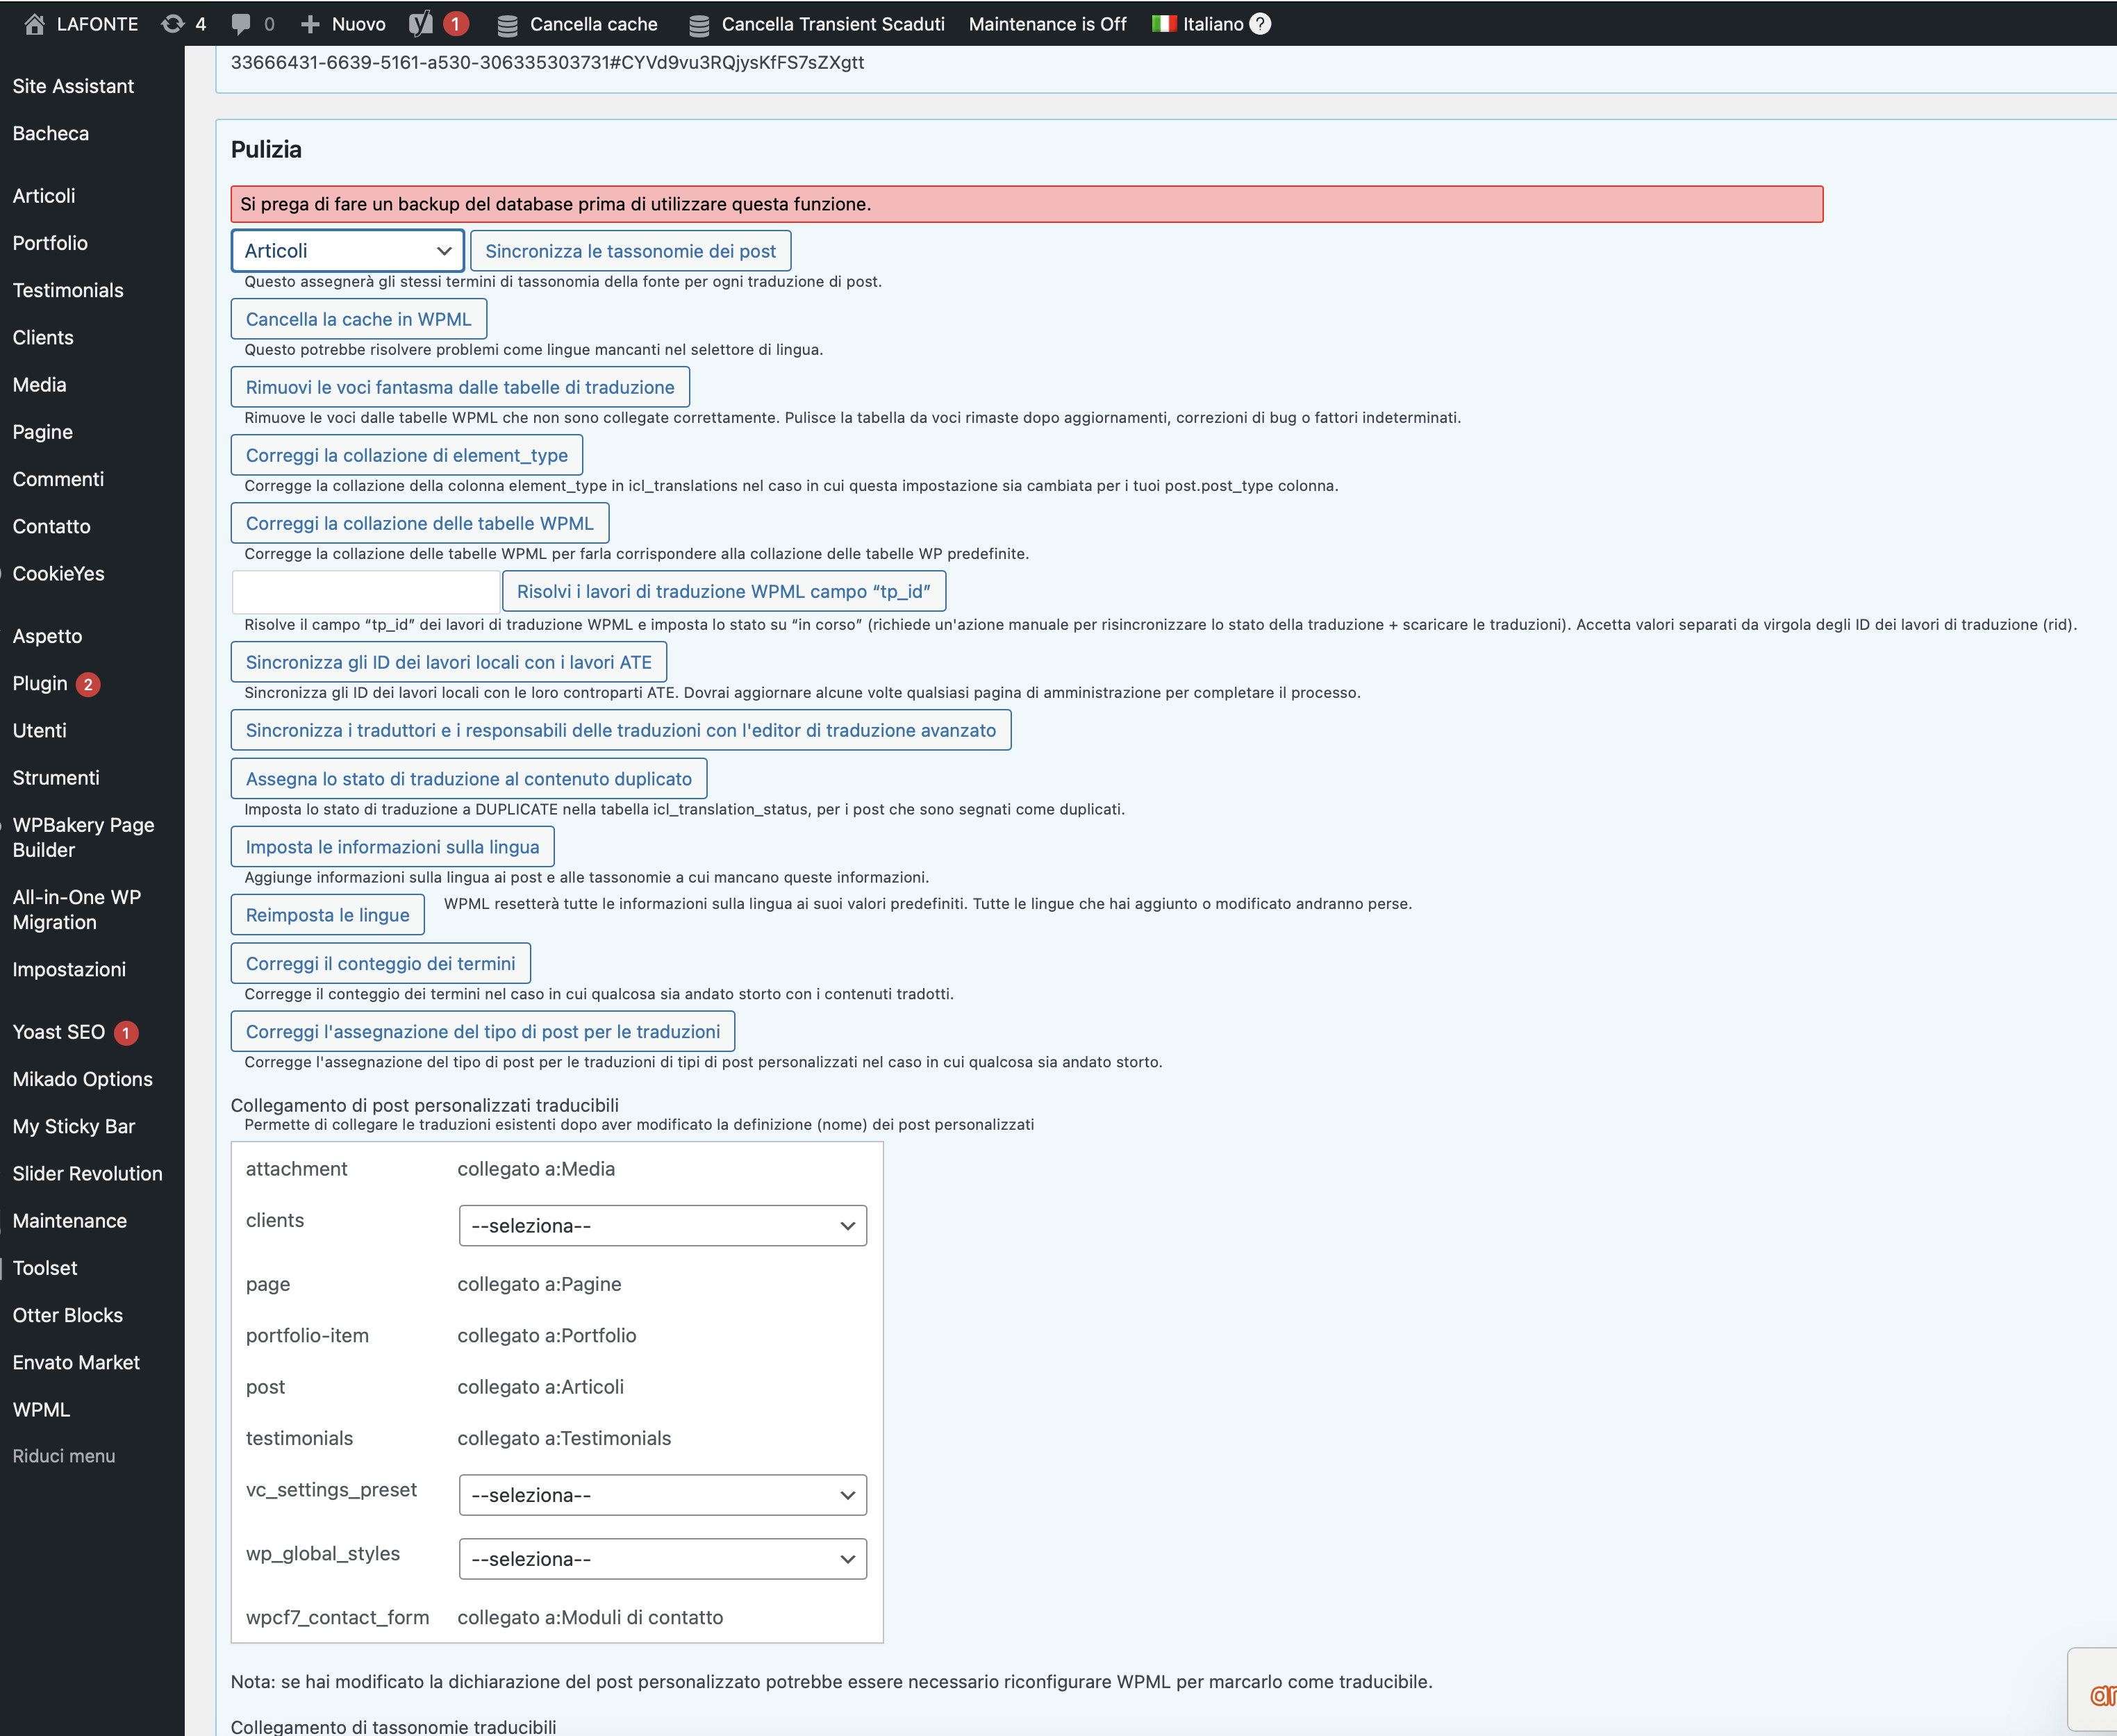Open the Portfolio sidebar menu
This screenshot has width=2117, height=1736.
click(50, 243)
